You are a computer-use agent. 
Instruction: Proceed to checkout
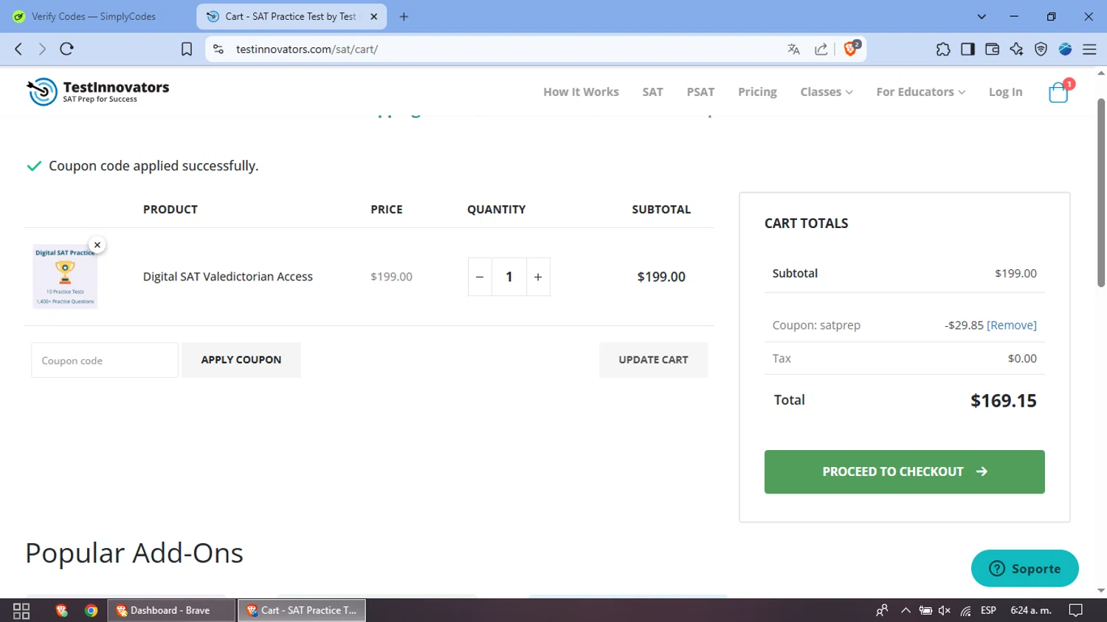[x=904, y=471]
